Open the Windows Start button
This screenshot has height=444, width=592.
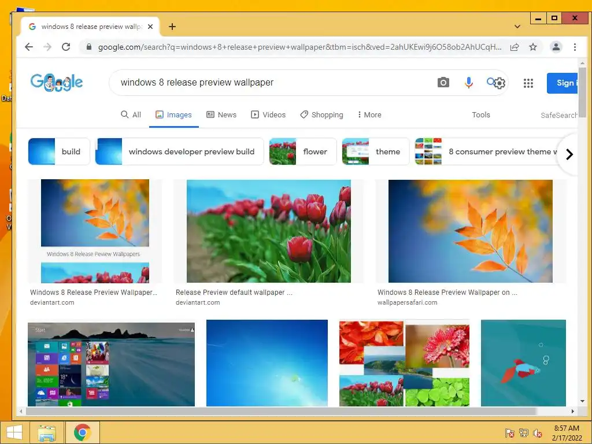pyautogui.click(x=14, y=432)
